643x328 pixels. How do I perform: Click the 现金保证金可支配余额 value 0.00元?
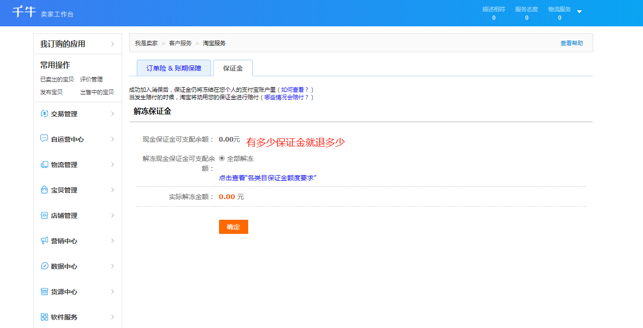(x=229, y=139)
